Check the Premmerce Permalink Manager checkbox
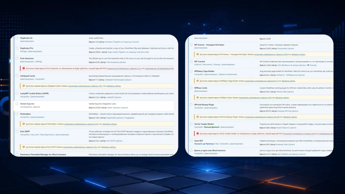 point(17,154)
